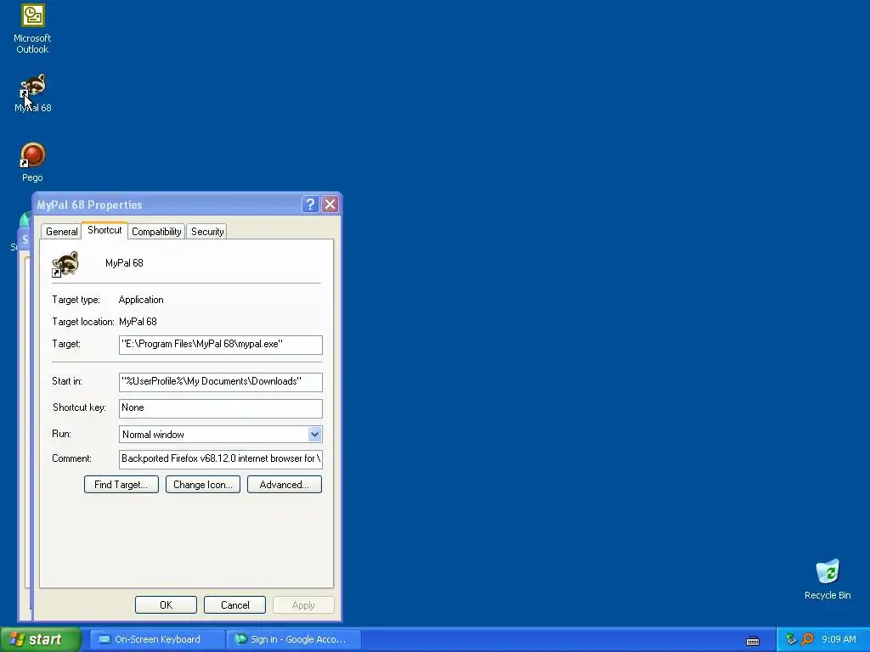Switch to Sign in - Google Account taskbar window

pyautogui.click(x=294, y=639)
